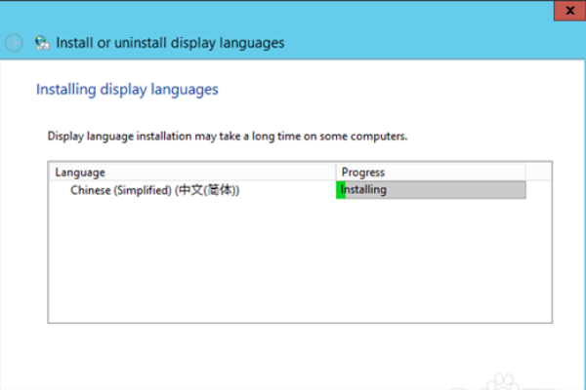Click the 'Installing display languages' heading
The image size is (586, 390).
127,90
